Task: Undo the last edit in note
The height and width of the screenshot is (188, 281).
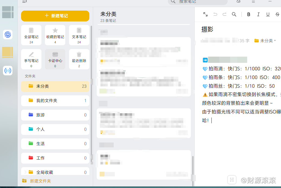Action: pos(215,15)
